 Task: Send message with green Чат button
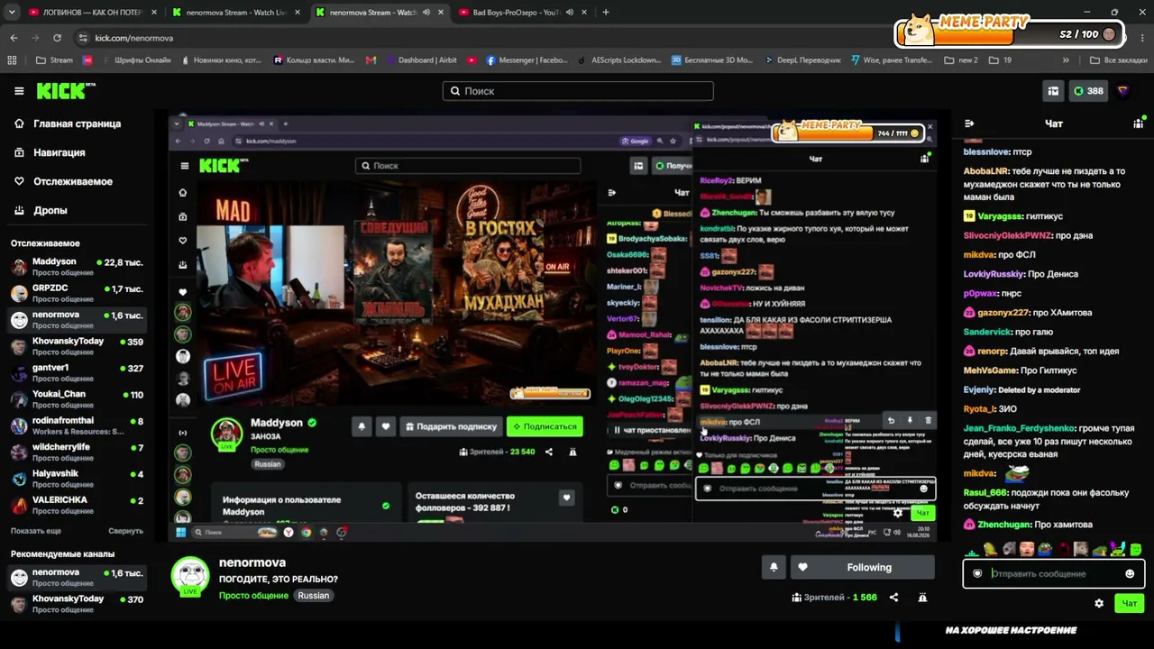[1130, 603]
